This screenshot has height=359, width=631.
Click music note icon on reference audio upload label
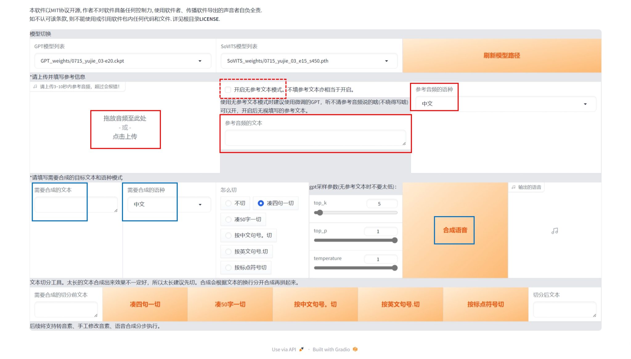[x=35, y=87]
